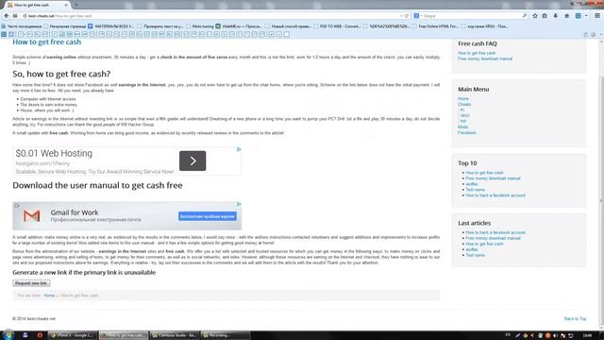Click the search magnifier icon
604x340 pixels.
click(x=525, y=16)
